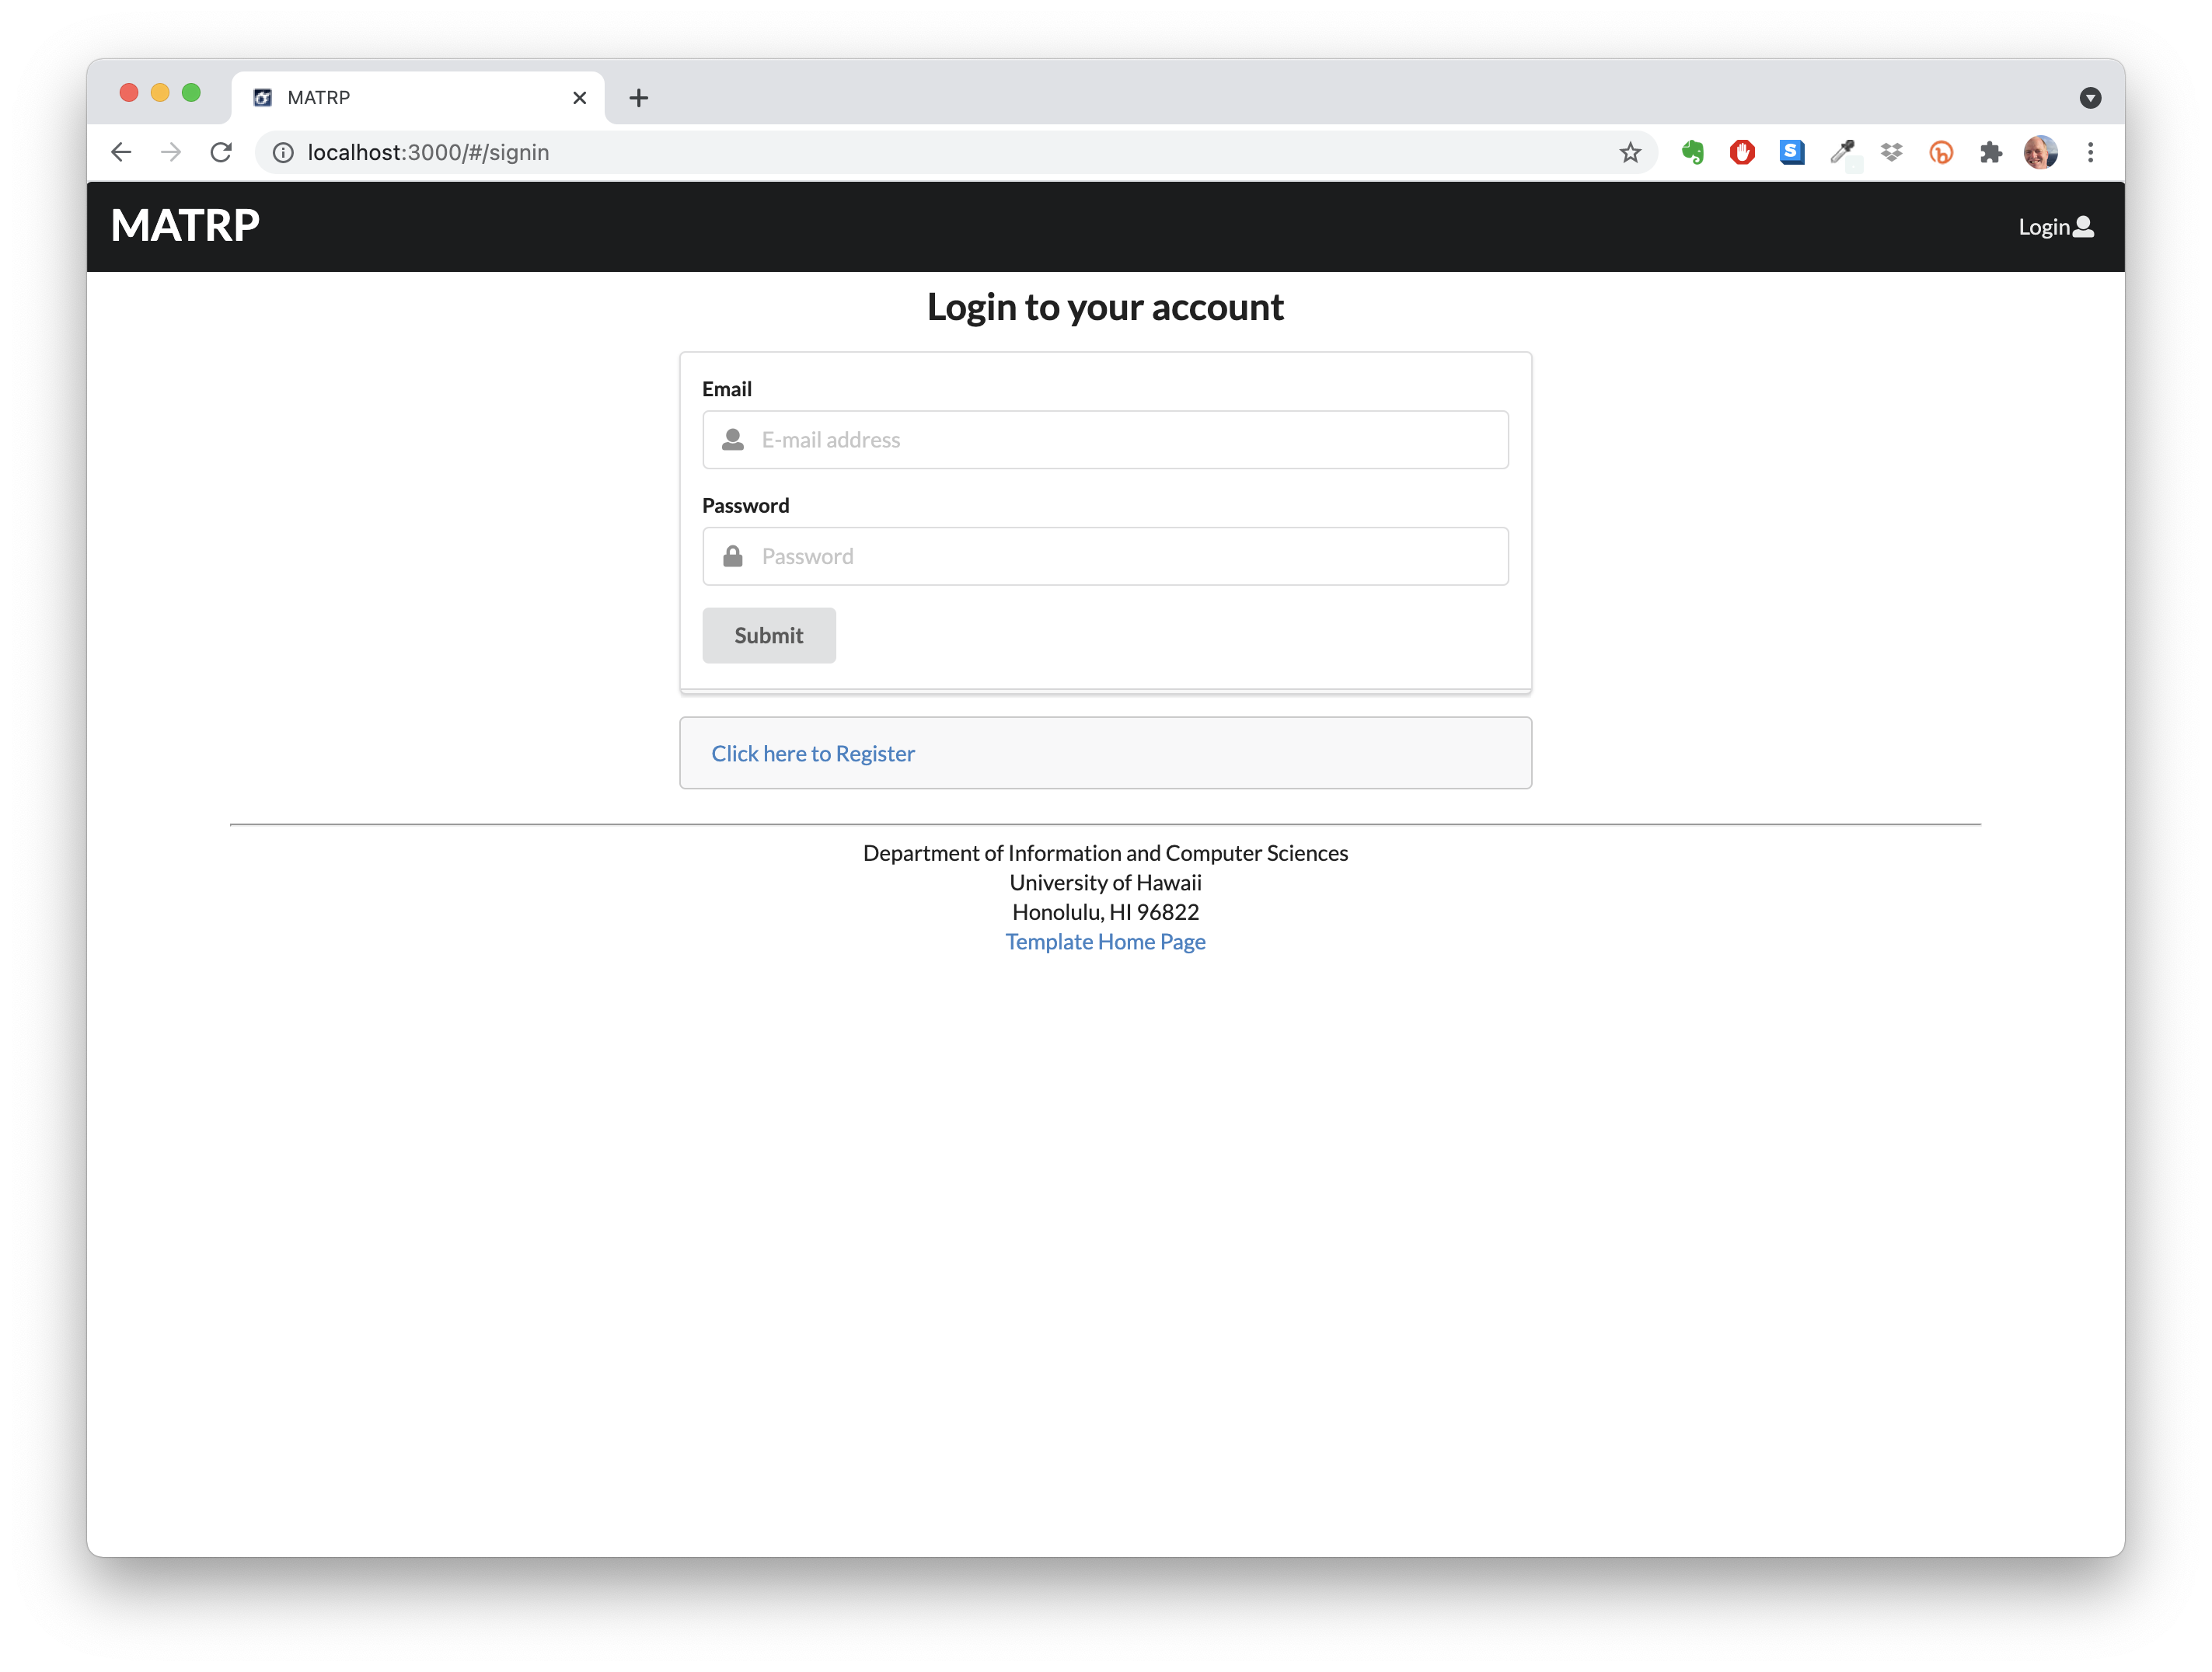Click the Chrome profile avatar
Image resolution: width=2212 pixels, height=1672 pixels.
pos(2040,152)
